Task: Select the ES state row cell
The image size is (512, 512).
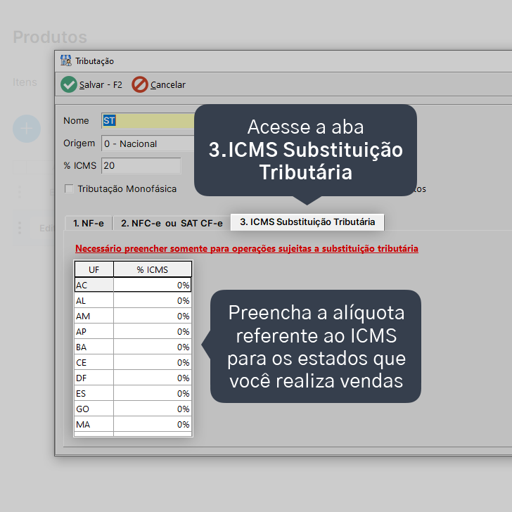Action: point(94,393)
